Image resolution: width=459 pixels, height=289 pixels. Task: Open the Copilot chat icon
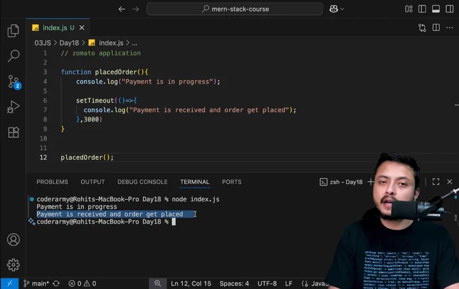333,9
